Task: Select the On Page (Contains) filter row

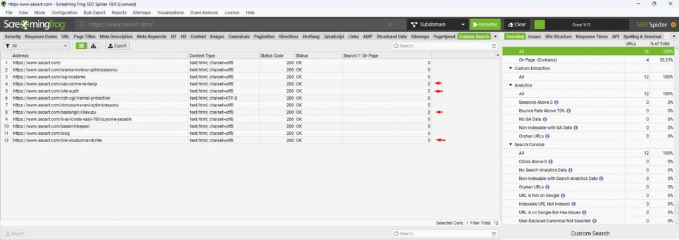Action: coord(588,60)
